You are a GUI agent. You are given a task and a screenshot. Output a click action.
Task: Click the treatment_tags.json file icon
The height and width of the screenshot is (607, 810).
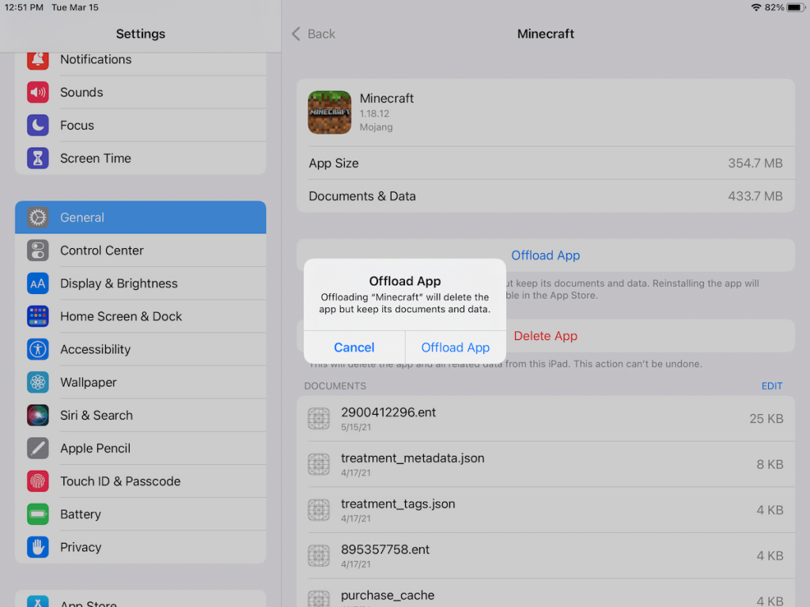(319, 510)
